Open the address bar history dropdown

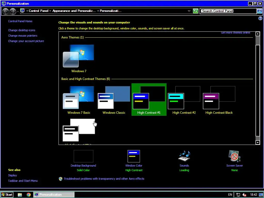[189, 11]
